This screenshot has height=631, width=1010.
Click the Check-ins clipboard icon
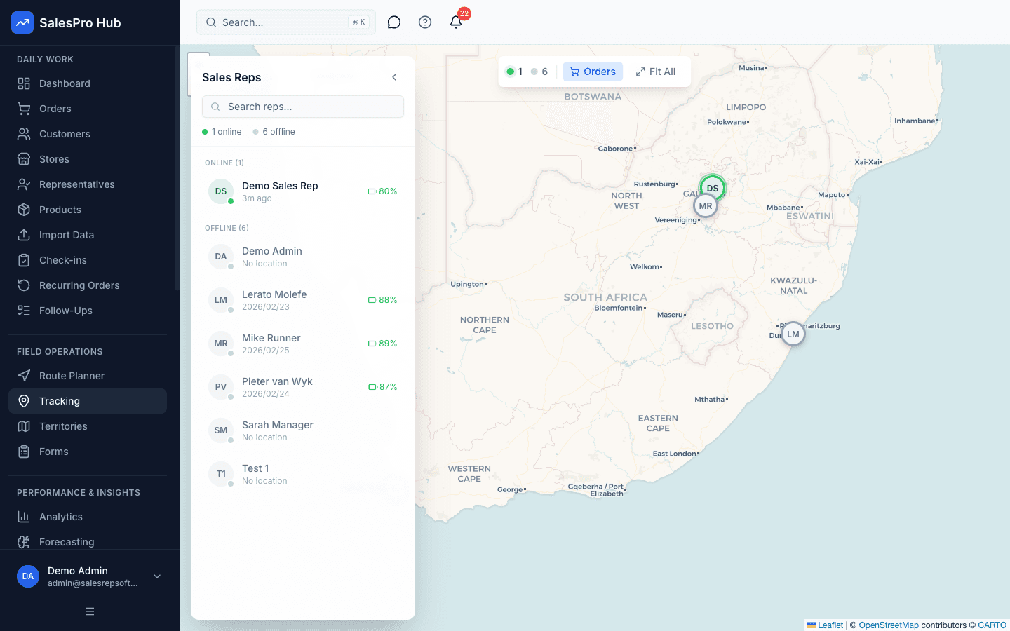click(24, 260)
